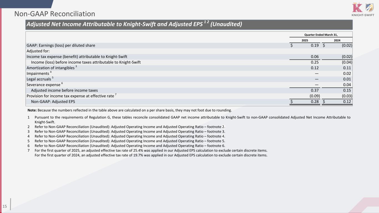Click the pink Knight K logo
The width and height of the screenshot is (379, 213).
(x=356, y=7)
